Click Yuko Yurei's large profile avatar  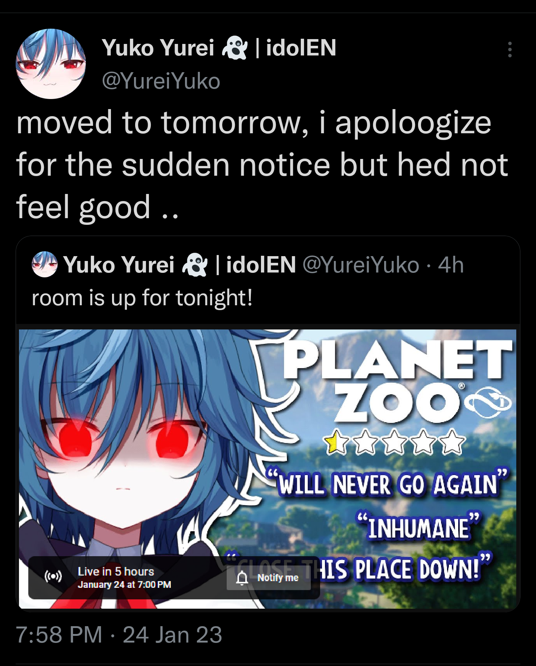(x=51, y=64)
